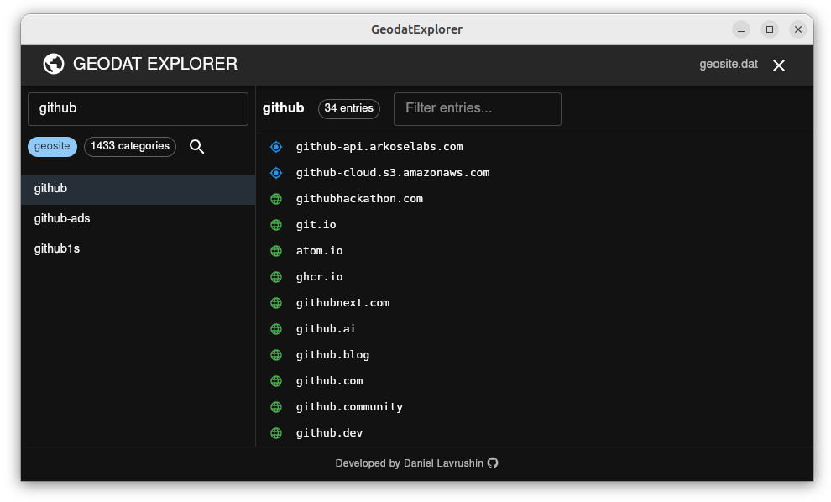
Task: Maximize the GeodatExplorer window
Action: coord(770,29)
